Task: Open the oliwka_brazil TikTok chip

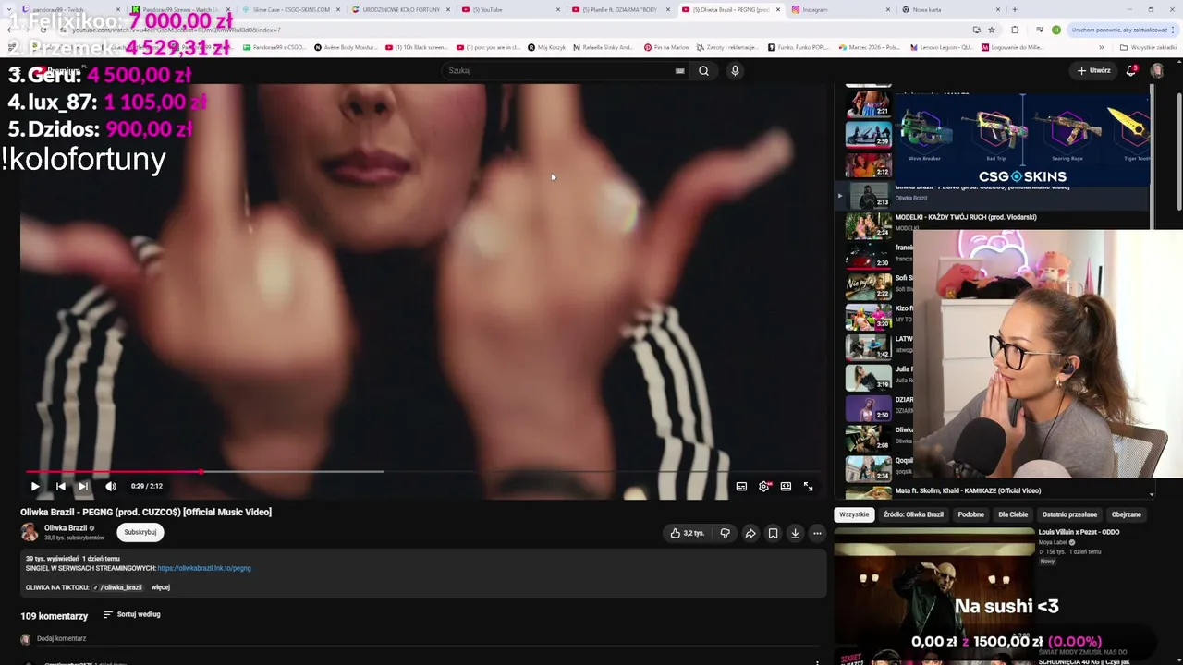Action: click(118, 587)
